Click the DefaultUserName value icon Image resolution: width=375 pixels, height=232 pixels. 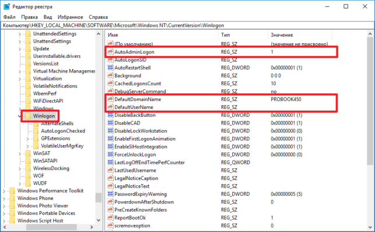point(110,107)
